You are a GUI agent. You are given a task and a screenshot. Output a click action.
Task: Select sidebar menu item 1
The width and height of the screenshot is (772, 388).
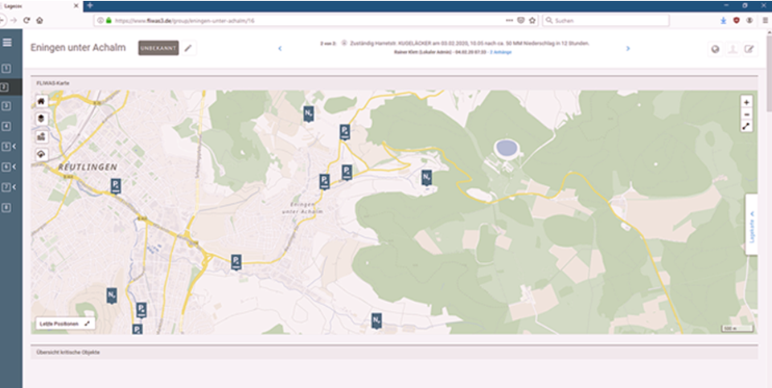[6, 69]
